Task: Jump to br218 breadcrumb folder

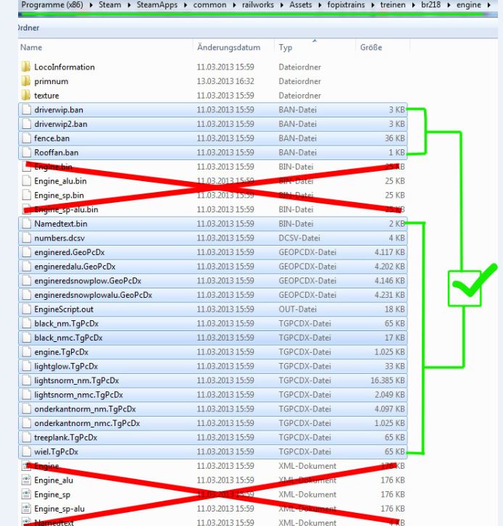Action: [431, 4]
